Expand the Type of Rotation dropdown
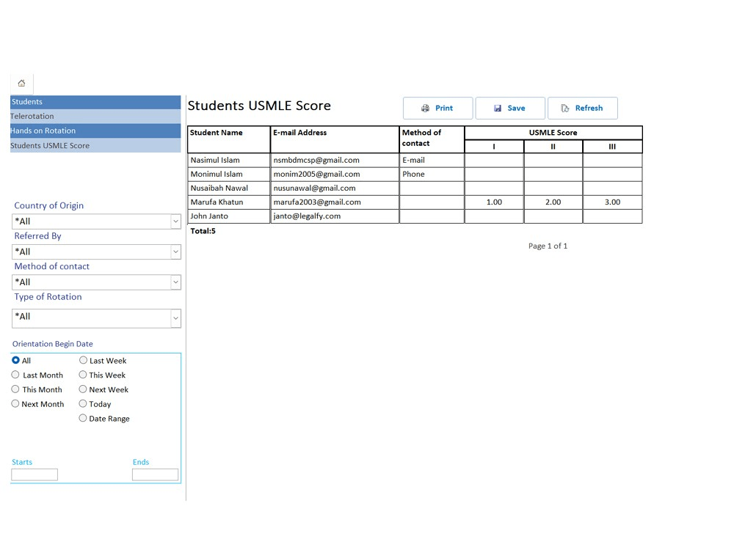 click(x=175, y=318)
